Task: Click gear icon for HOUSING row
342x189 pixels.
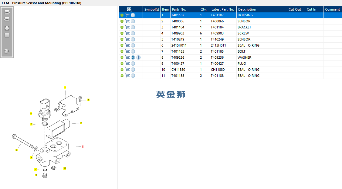Action: click(122, 15)
